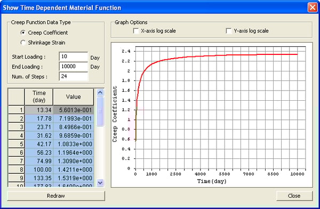Image resolution: width=320 pixels, height=209 pixels.
Task: Click the Creep Coefficient axis label on graph
Action: pyautogui.click(x=115, y=114)
